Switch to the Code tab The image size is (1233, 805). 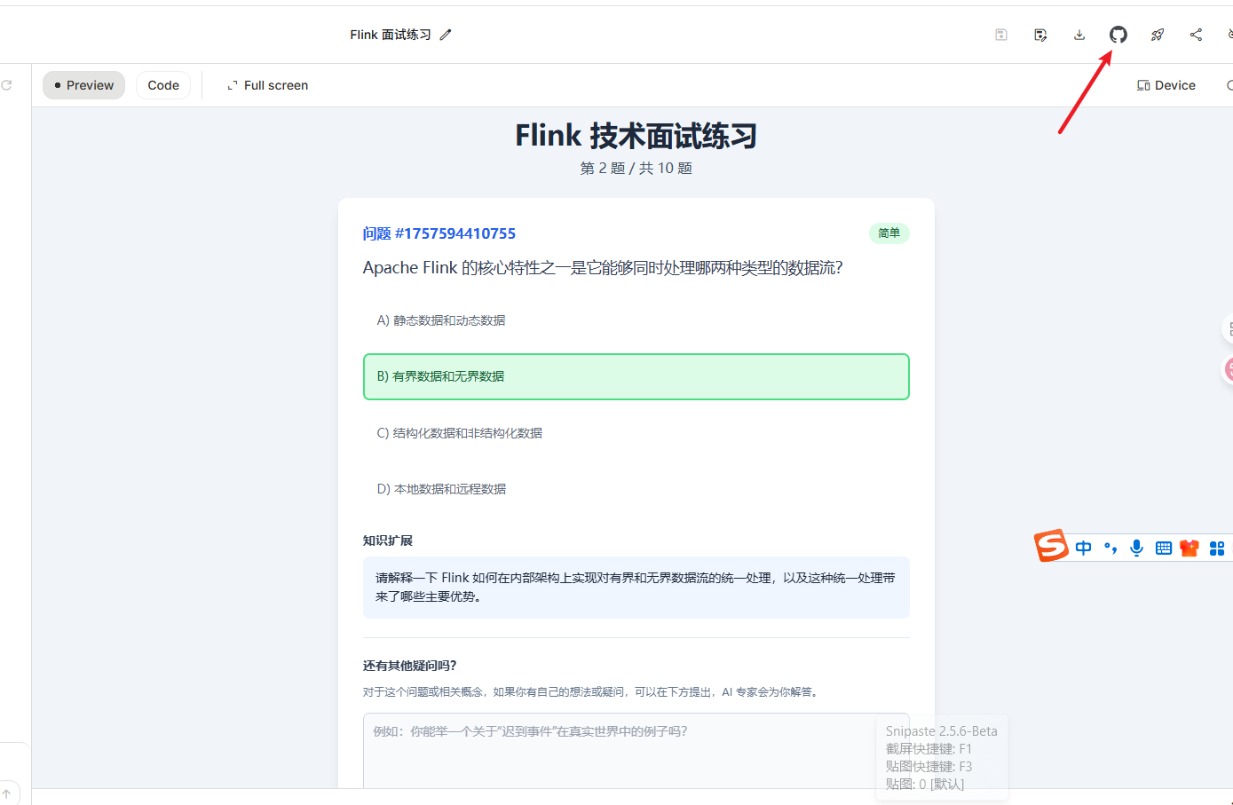163,85
